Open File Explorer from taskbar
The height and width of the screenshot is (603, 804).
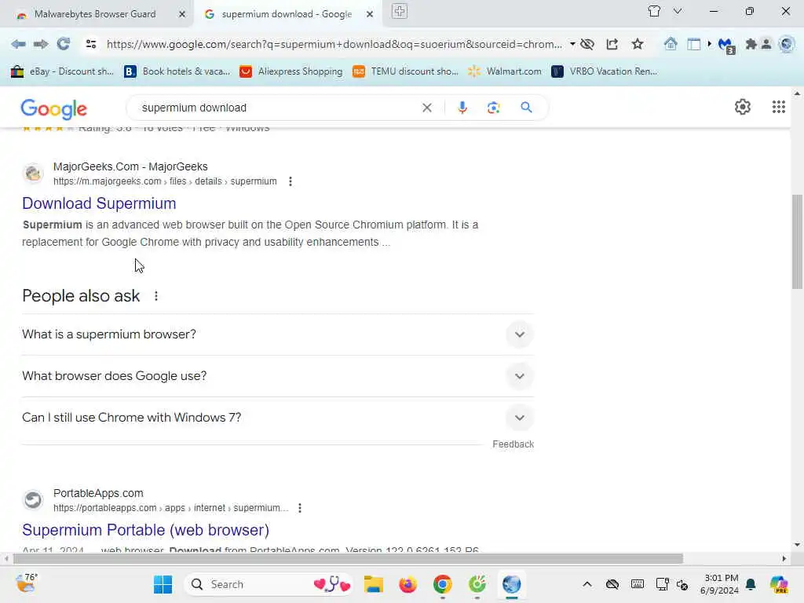point(373,584)
